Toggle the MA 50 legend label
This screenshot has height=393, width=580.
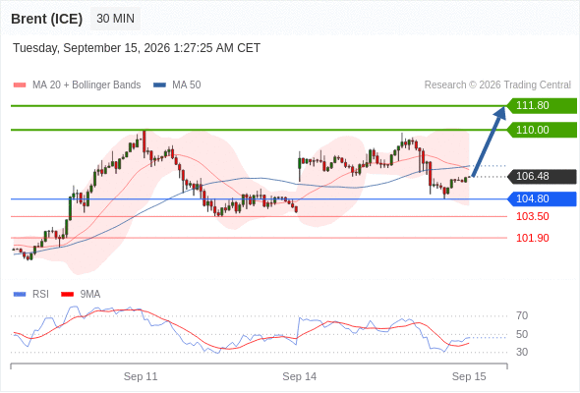(x=187, y=85)
